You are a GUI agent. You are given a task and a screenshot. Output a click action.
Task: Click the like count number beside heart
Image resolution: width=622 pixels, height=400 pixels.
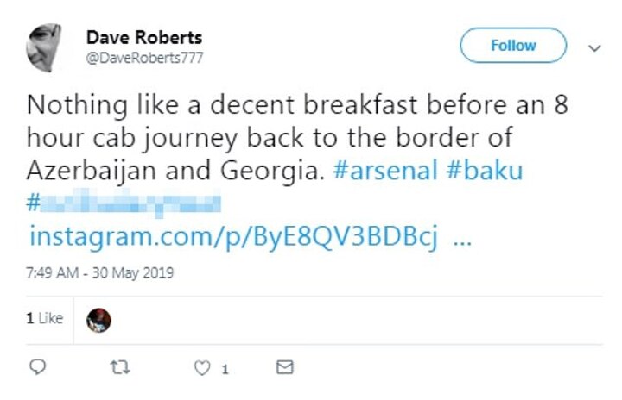click(x=225, y=369)
